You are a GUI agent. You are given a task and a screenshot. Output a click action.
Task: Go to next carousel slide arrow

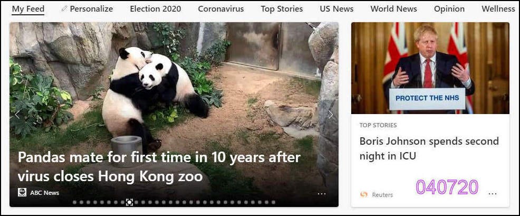click(331, 115)
